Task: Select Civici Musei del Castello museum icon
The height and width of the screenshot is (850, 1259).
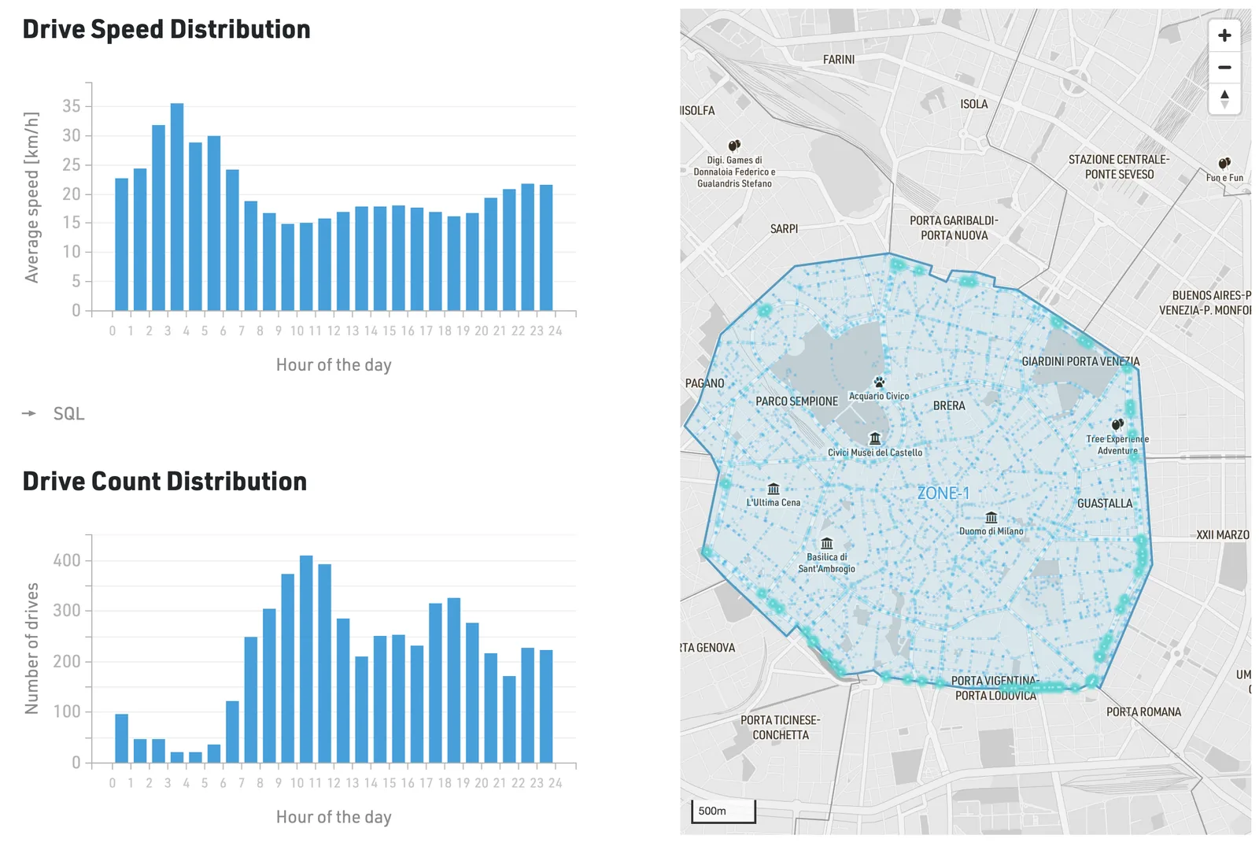Action: point(875,438)
